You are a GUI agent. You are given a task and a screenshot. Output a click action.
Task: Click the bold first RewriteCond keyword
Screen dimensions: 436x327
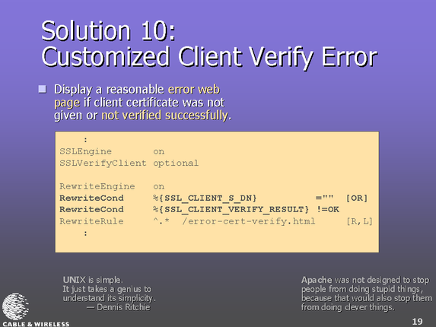pos(91,198)
